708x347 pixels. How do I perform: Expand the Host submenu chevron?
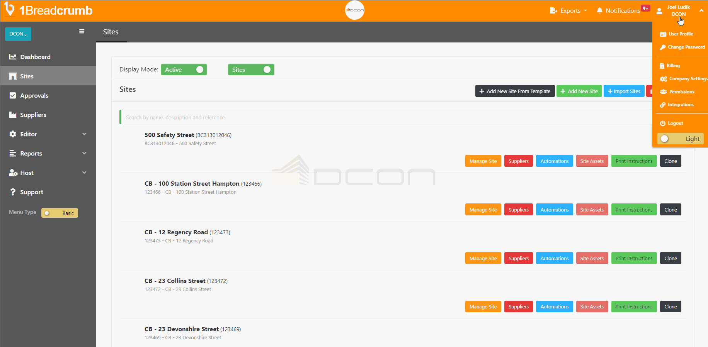(84, 173)
